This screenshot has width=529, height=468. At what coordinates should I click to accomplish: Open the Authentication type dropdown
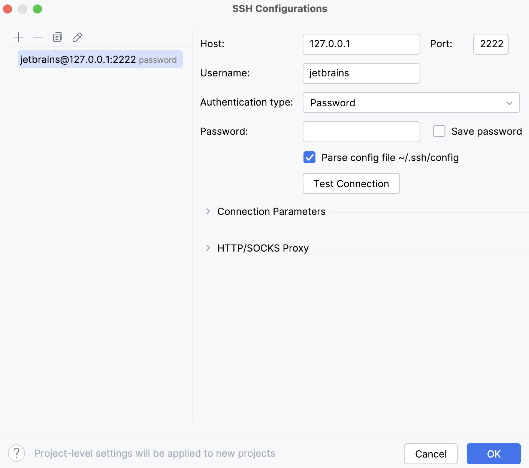411,103
